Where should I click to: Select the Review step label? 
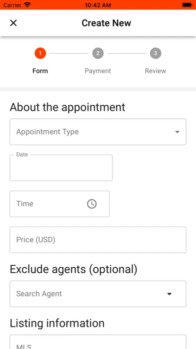pyautogui.click(x=155, y=71)
